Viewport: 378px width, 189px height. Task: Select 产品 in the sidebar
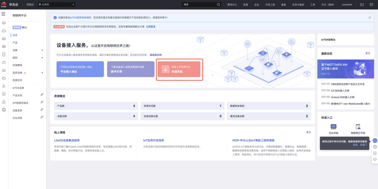click(x=15, y=43)
